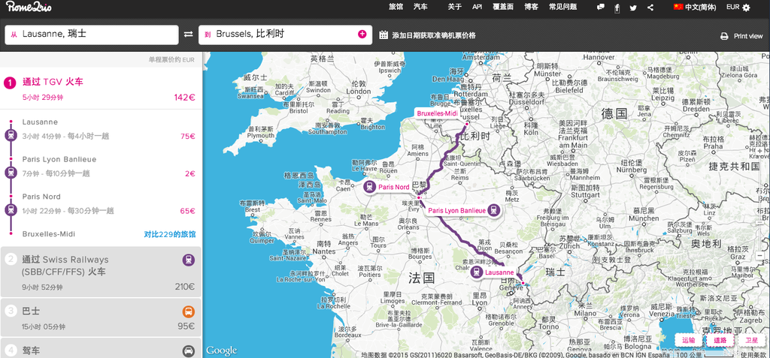
Task: Add a stop with the pink plus icon
Action: point(362,34)
